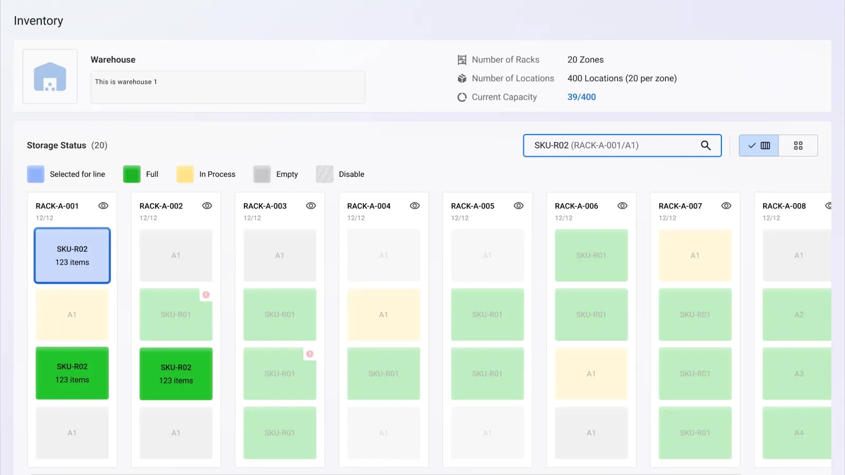
Task: Click 400 Locations (20 per zone) text
Action: point(622,78)
